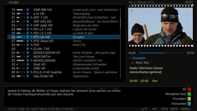Viewport: 197px width, 111px height.
Task: Click the up/down navigation arrows in footer
Action: coord(144,109)
